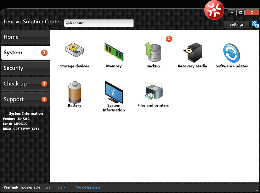Click the System tab alert badge

(x=44, y=53)
